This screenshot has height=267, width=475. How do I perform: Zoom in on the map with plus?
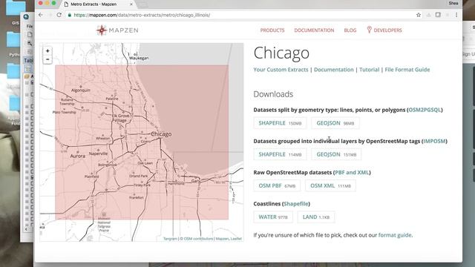[47, 51]
